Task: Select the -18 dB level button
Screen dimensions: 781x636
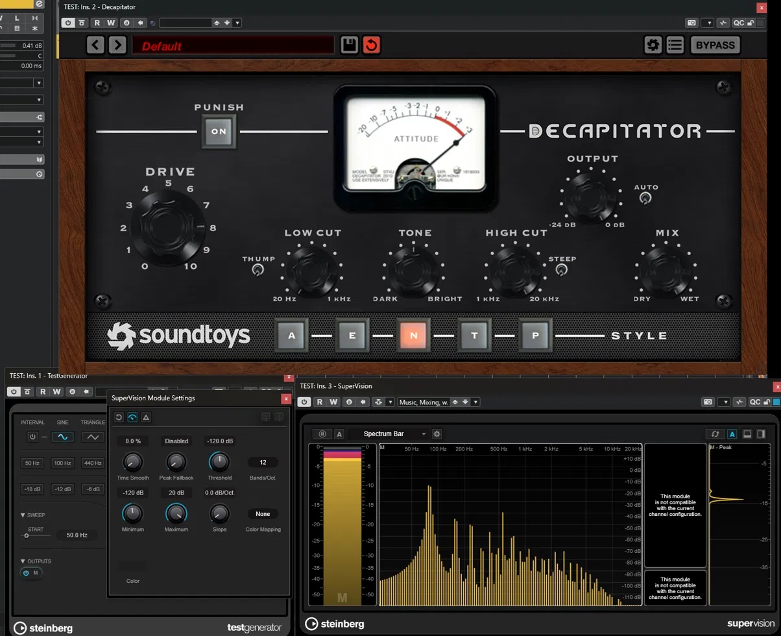Action: coord(32,489)
